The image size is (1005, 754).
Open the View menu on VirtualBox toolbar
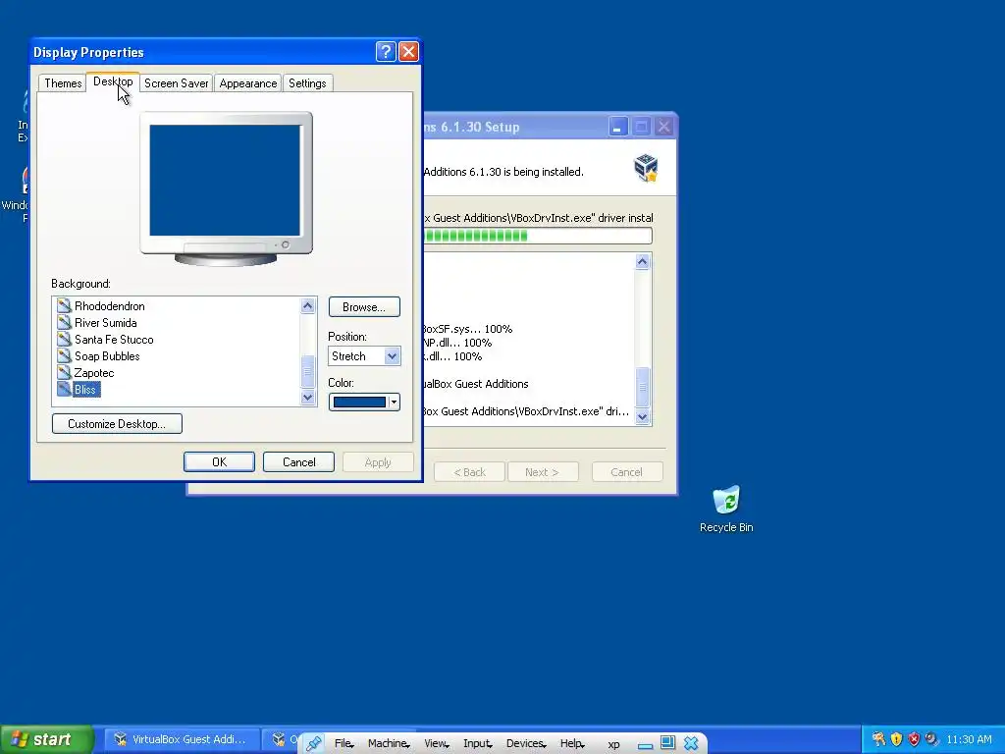tap(436, 743)
